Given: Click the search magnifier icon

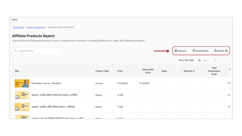Looking at the screenshot, I should tap(15, 51).
